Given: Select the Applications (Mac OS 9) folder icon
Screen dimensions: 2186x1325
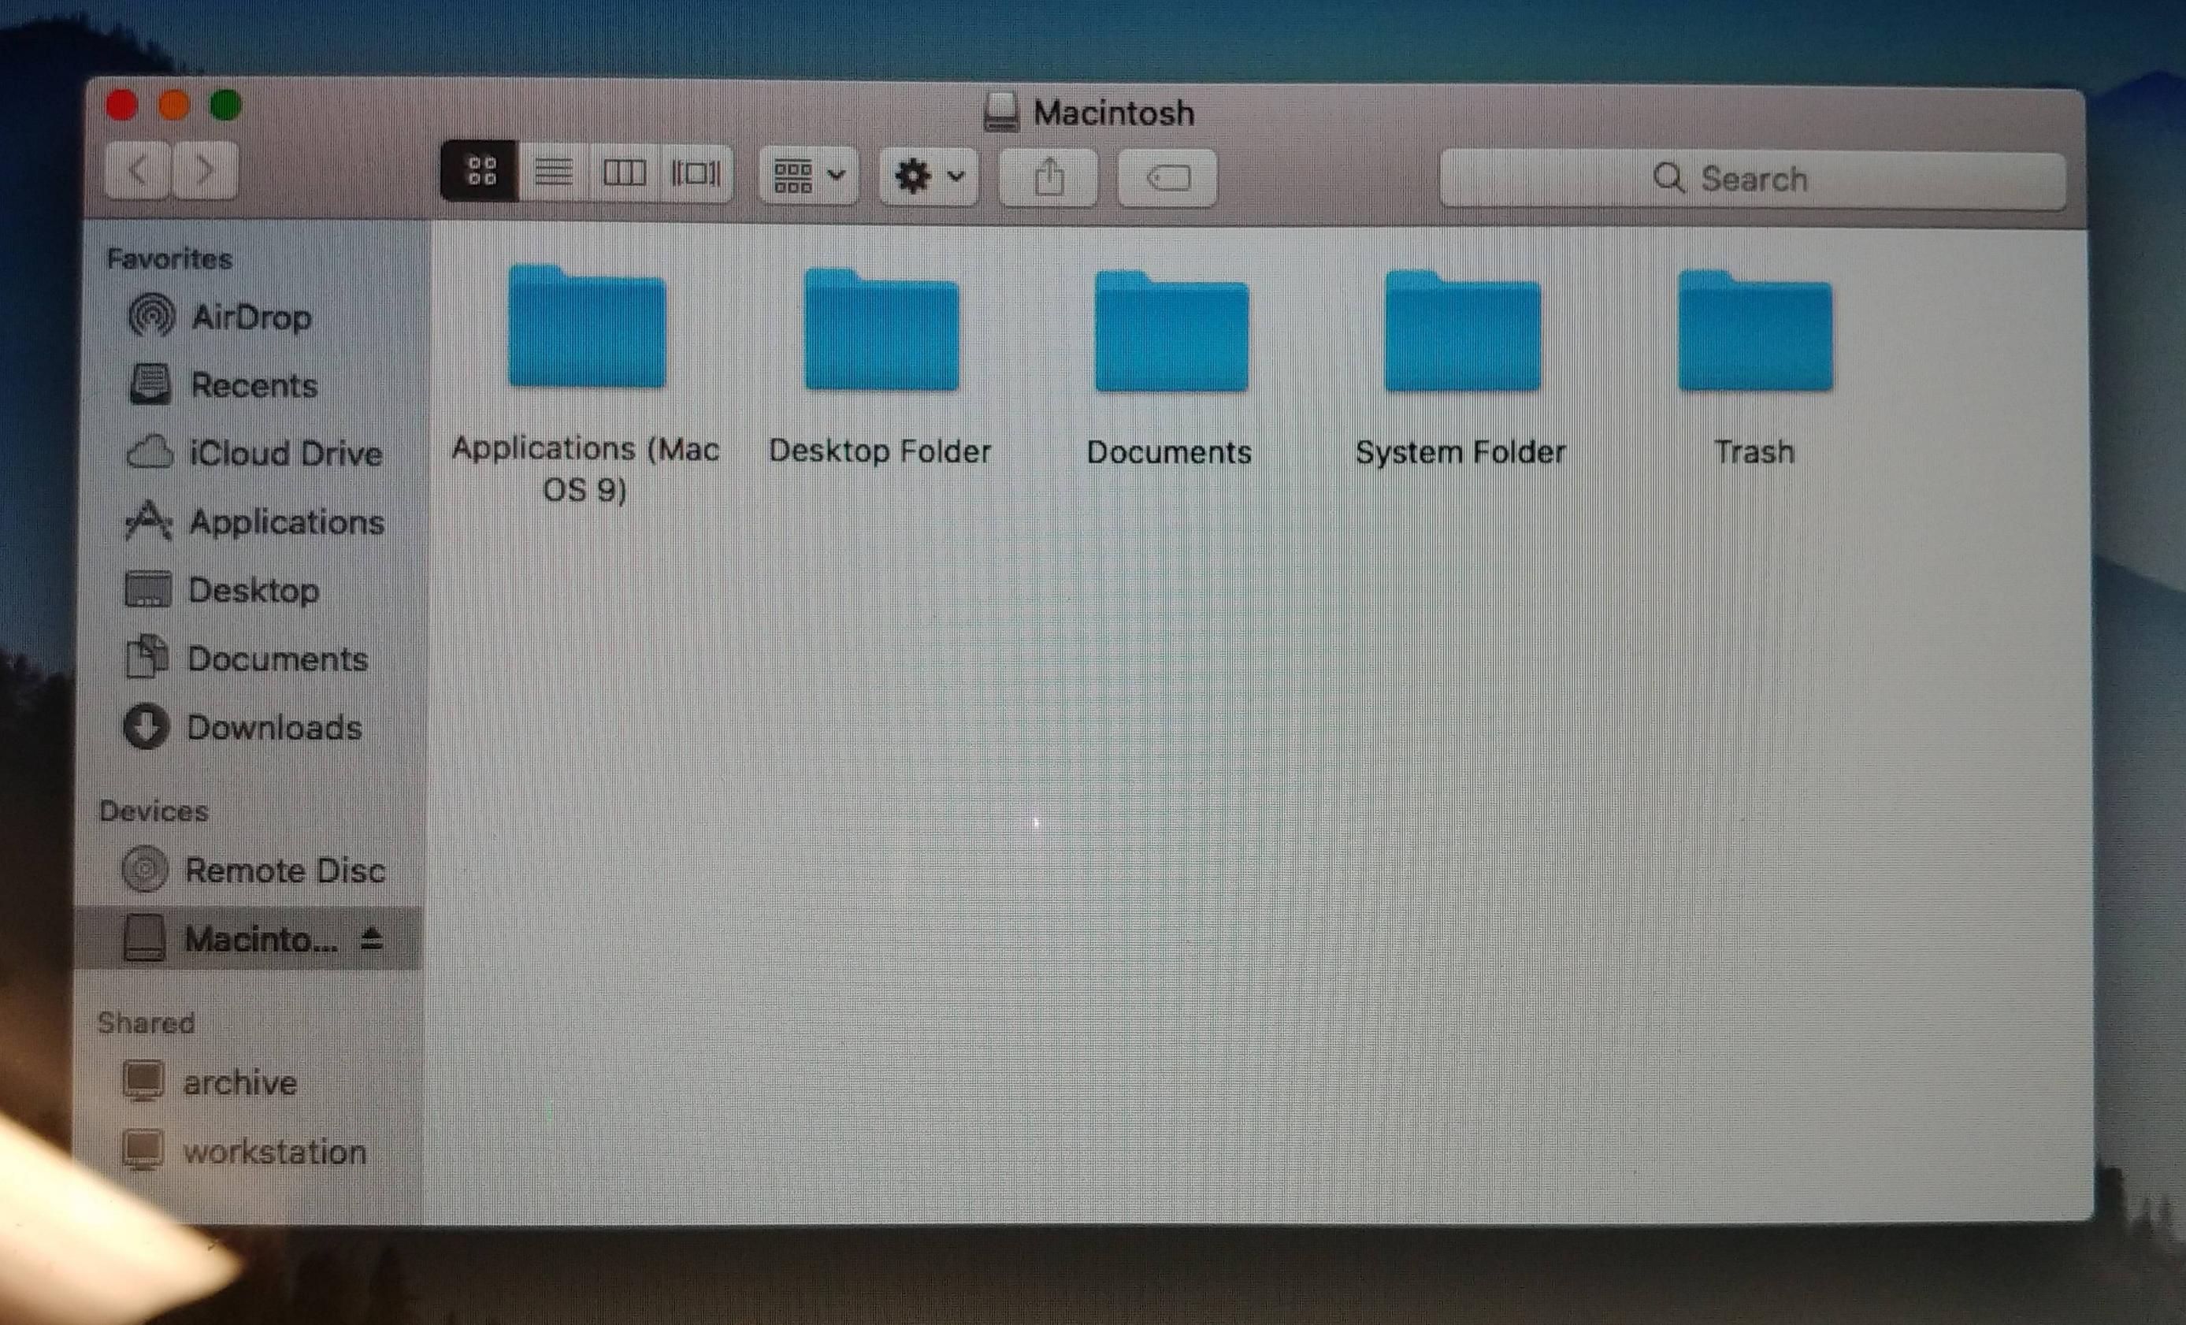Looking at the screenshot, I should click(x=586, y=327).
